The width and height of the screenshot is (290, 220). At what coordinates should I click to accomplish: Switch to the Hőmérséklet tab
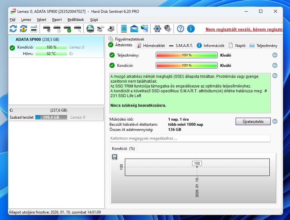pyautogui.click(x=151, y=45)
